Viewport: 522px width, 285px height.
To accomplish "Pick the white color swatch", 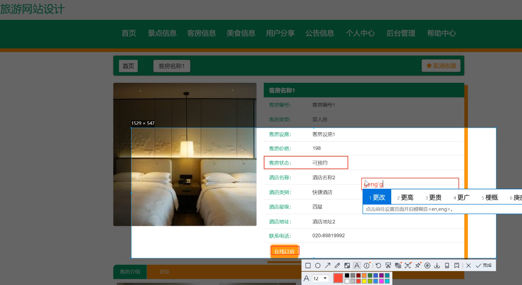I will coord(347,281).
